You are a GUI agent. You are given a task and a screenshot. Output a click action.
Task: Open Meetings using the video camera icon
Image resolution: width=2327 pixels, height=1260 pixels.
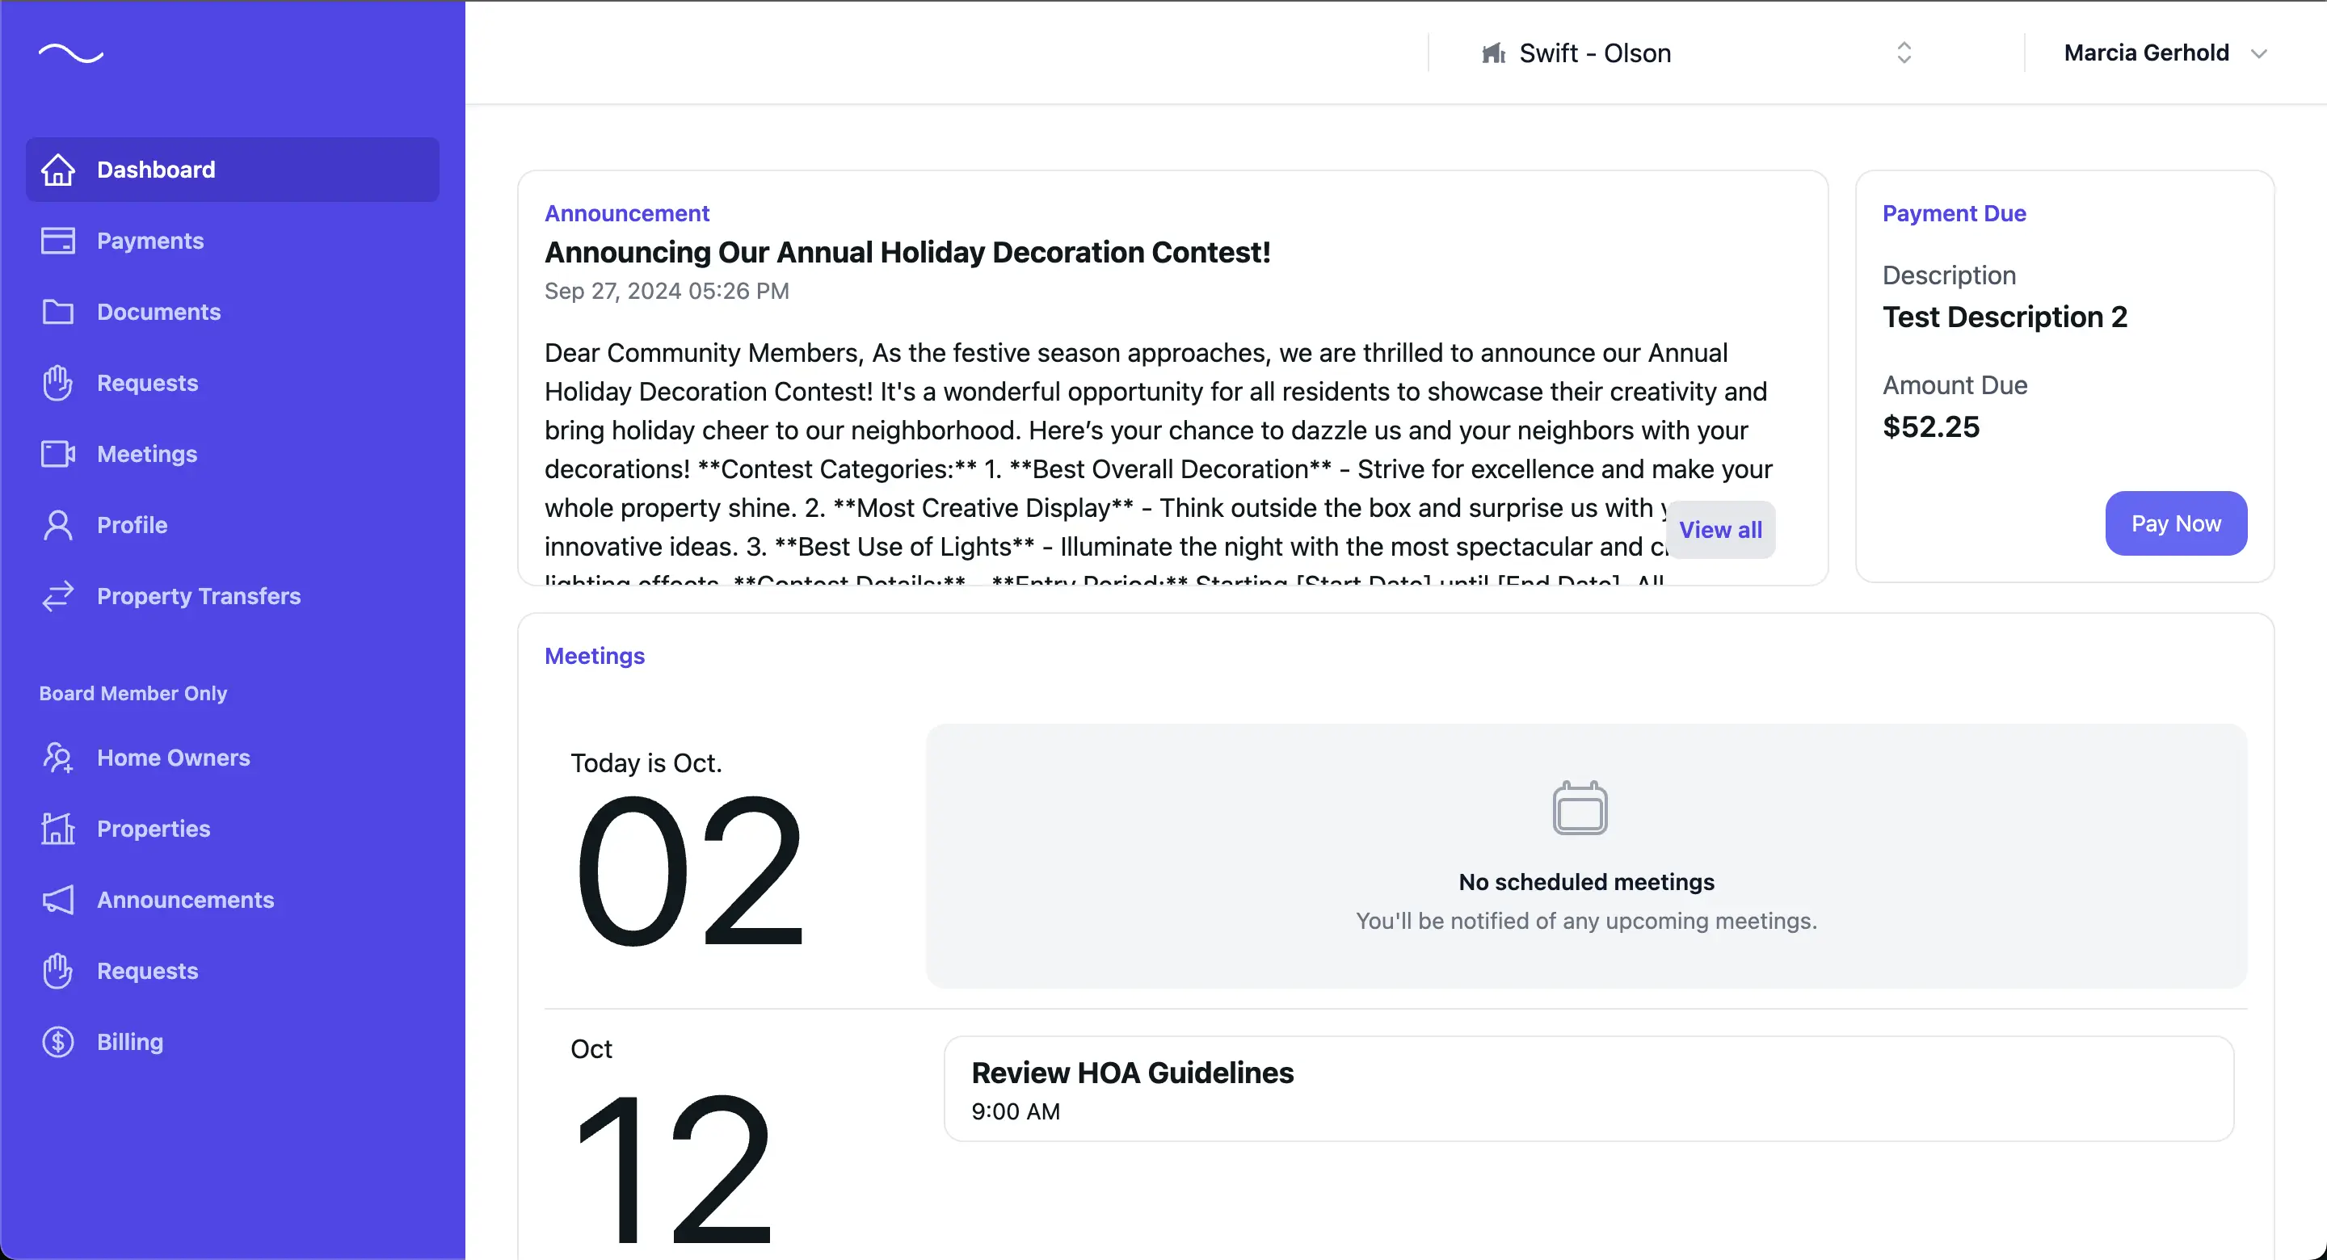pos(57,453)
